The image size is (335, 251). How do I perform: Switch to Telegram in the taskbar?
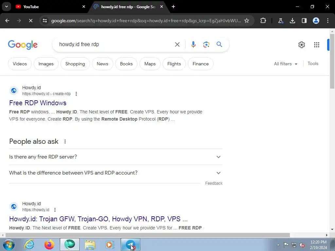click(131, 245)
